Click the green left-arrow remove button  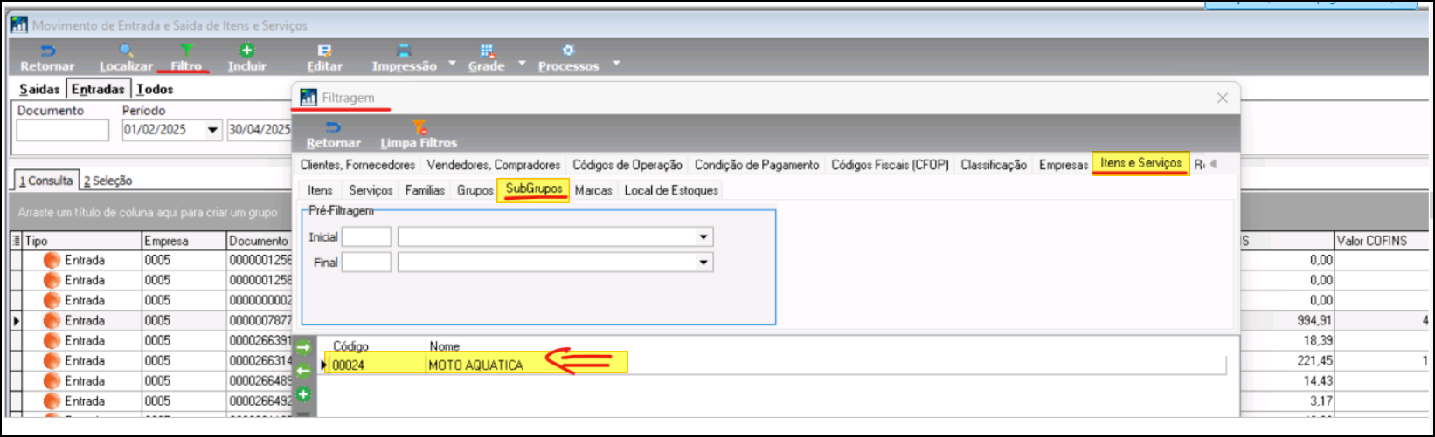pos(303,372)
